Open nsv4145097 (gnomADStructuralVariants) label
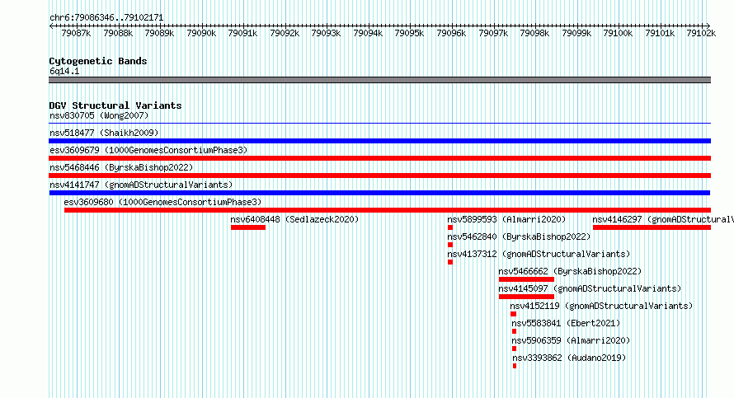The image size is (734, 398). [590, 288]
